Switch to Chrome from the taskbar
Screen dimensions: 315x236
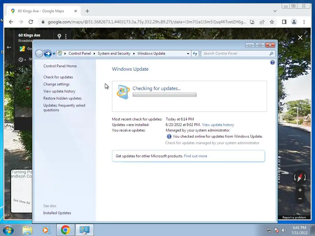click(65, 230)
